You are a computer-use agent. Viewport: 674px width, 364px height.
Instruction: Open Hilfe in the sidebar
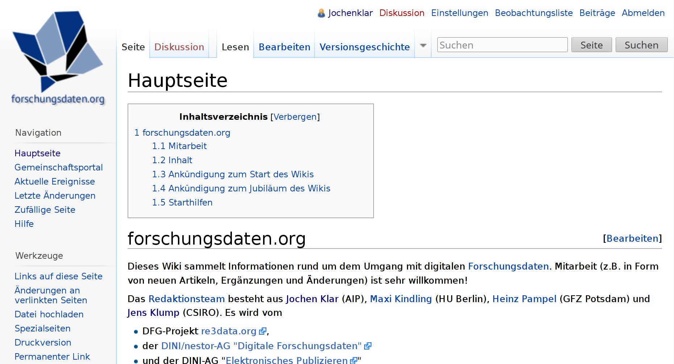click(x=24, y=224)
